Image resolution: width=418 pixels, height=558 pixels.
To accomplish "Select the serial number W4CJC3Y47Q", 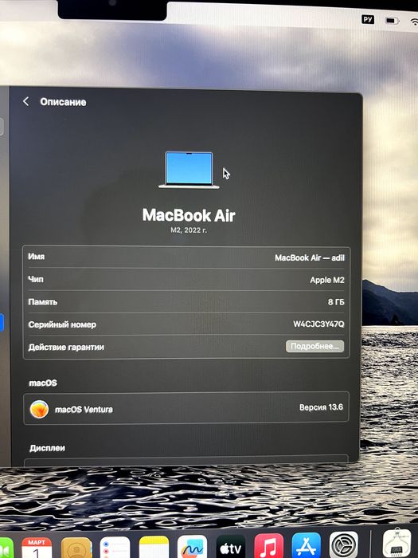I will point(318,324).
